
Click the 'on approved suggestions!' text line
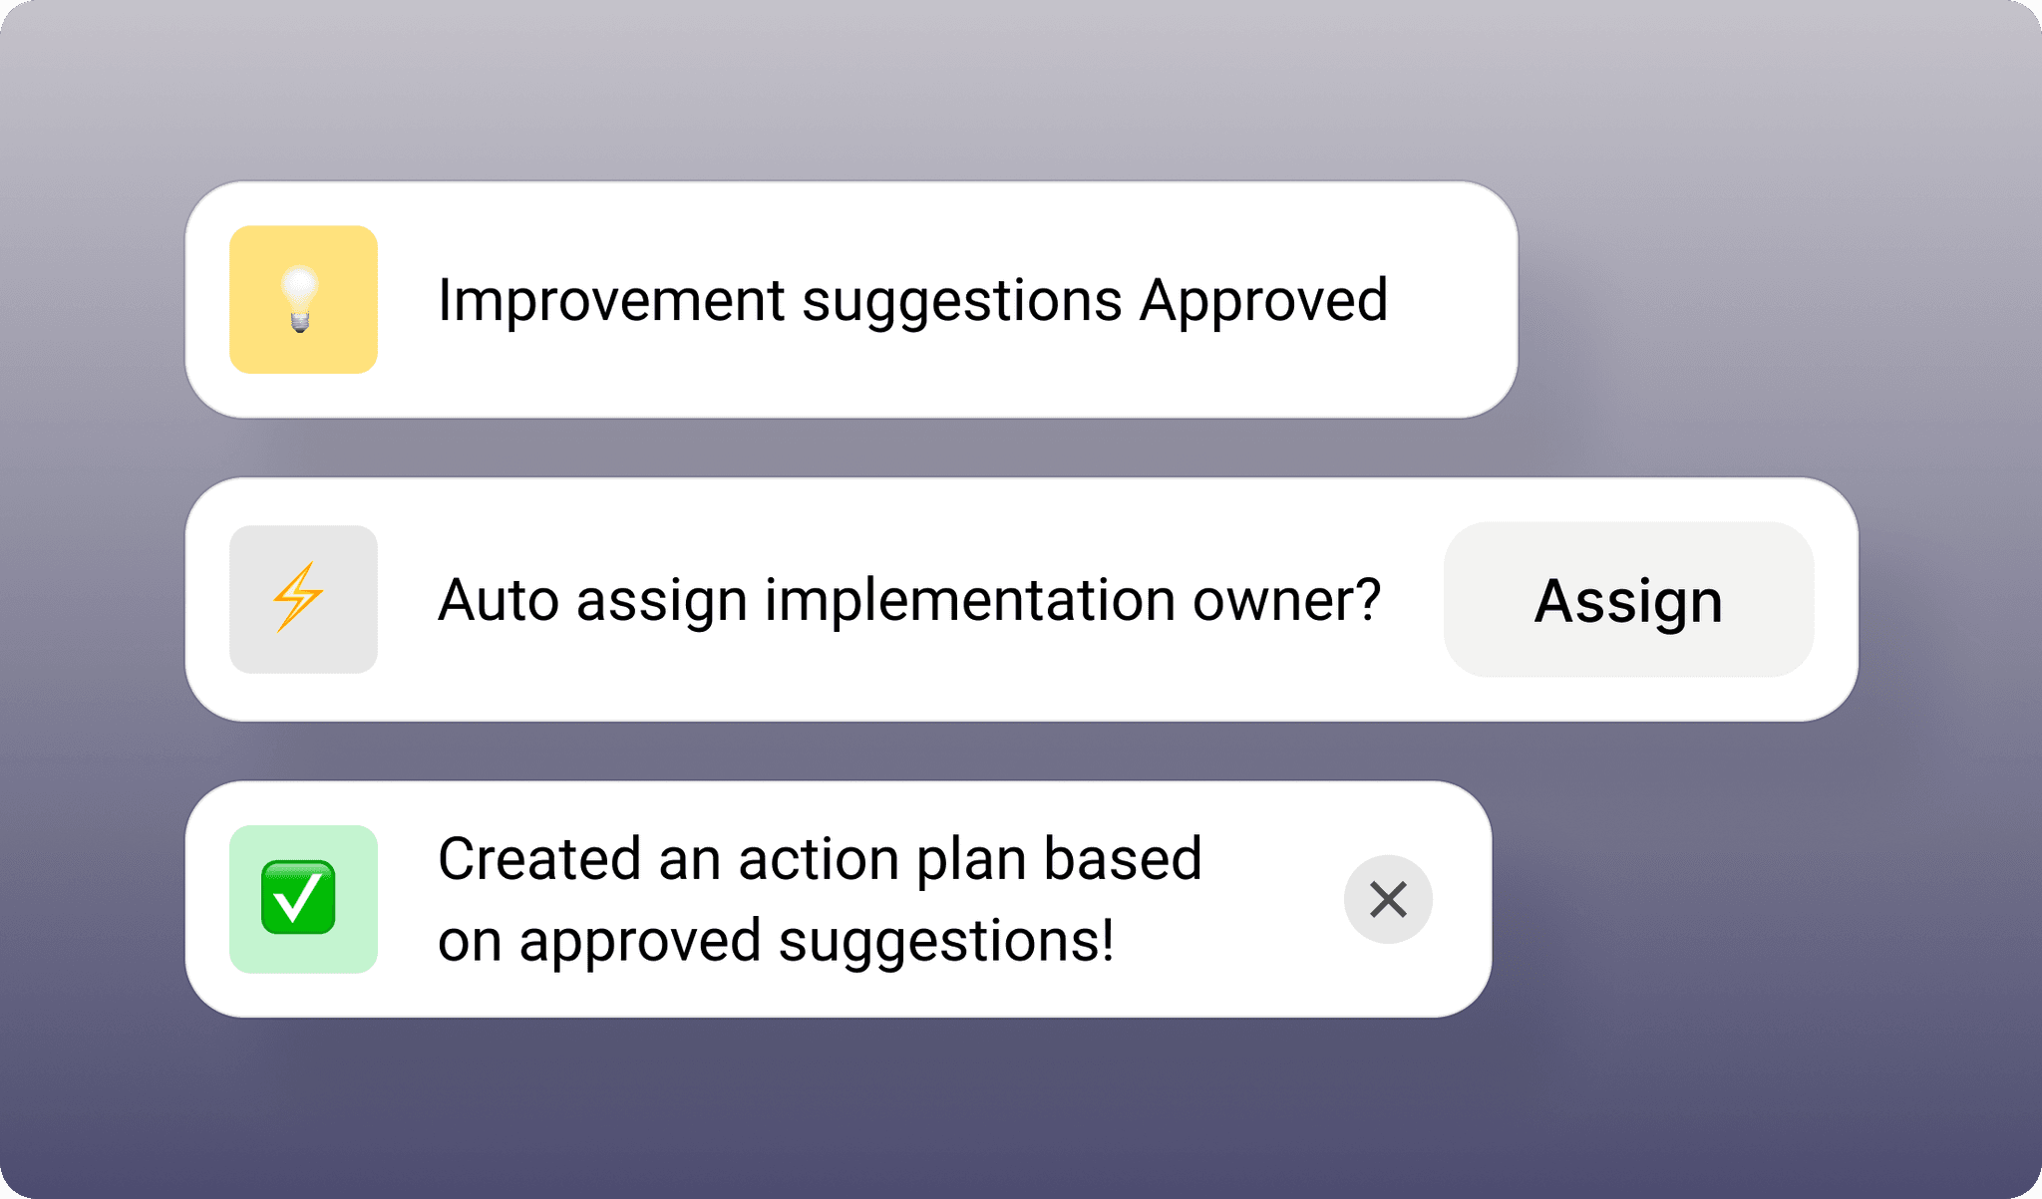(776, 941)
